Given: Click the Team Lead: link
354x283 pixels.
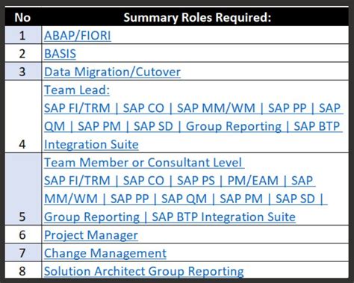Looking at the screenshot, I should (77, 90).
